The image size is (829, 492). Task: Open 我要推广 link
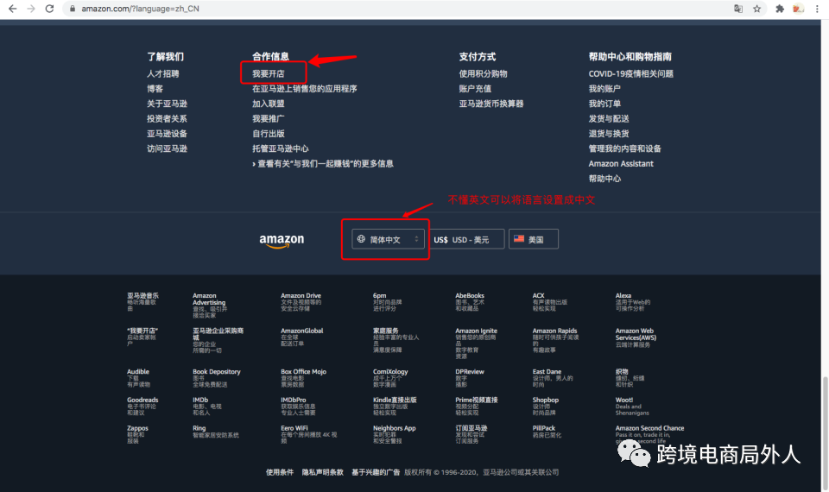268,118
